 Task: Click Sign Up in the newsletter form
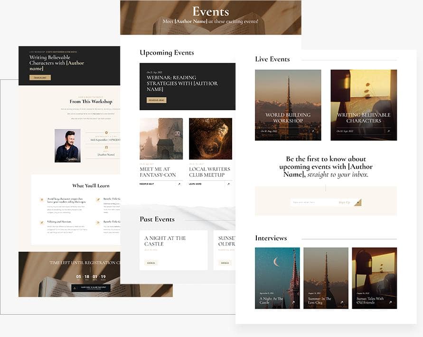[x=344, y=202]
